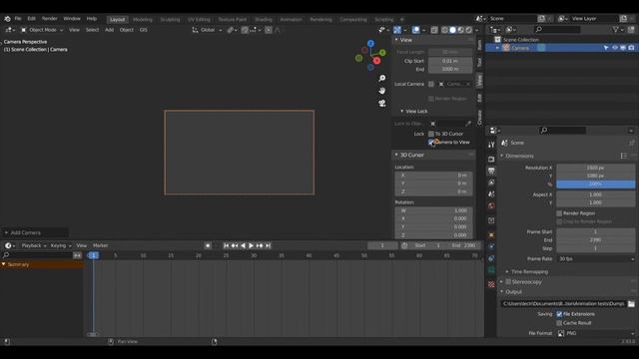
Task: Open Tool properties tab icon
Action: pyautogui.click(x=491, y=145)
